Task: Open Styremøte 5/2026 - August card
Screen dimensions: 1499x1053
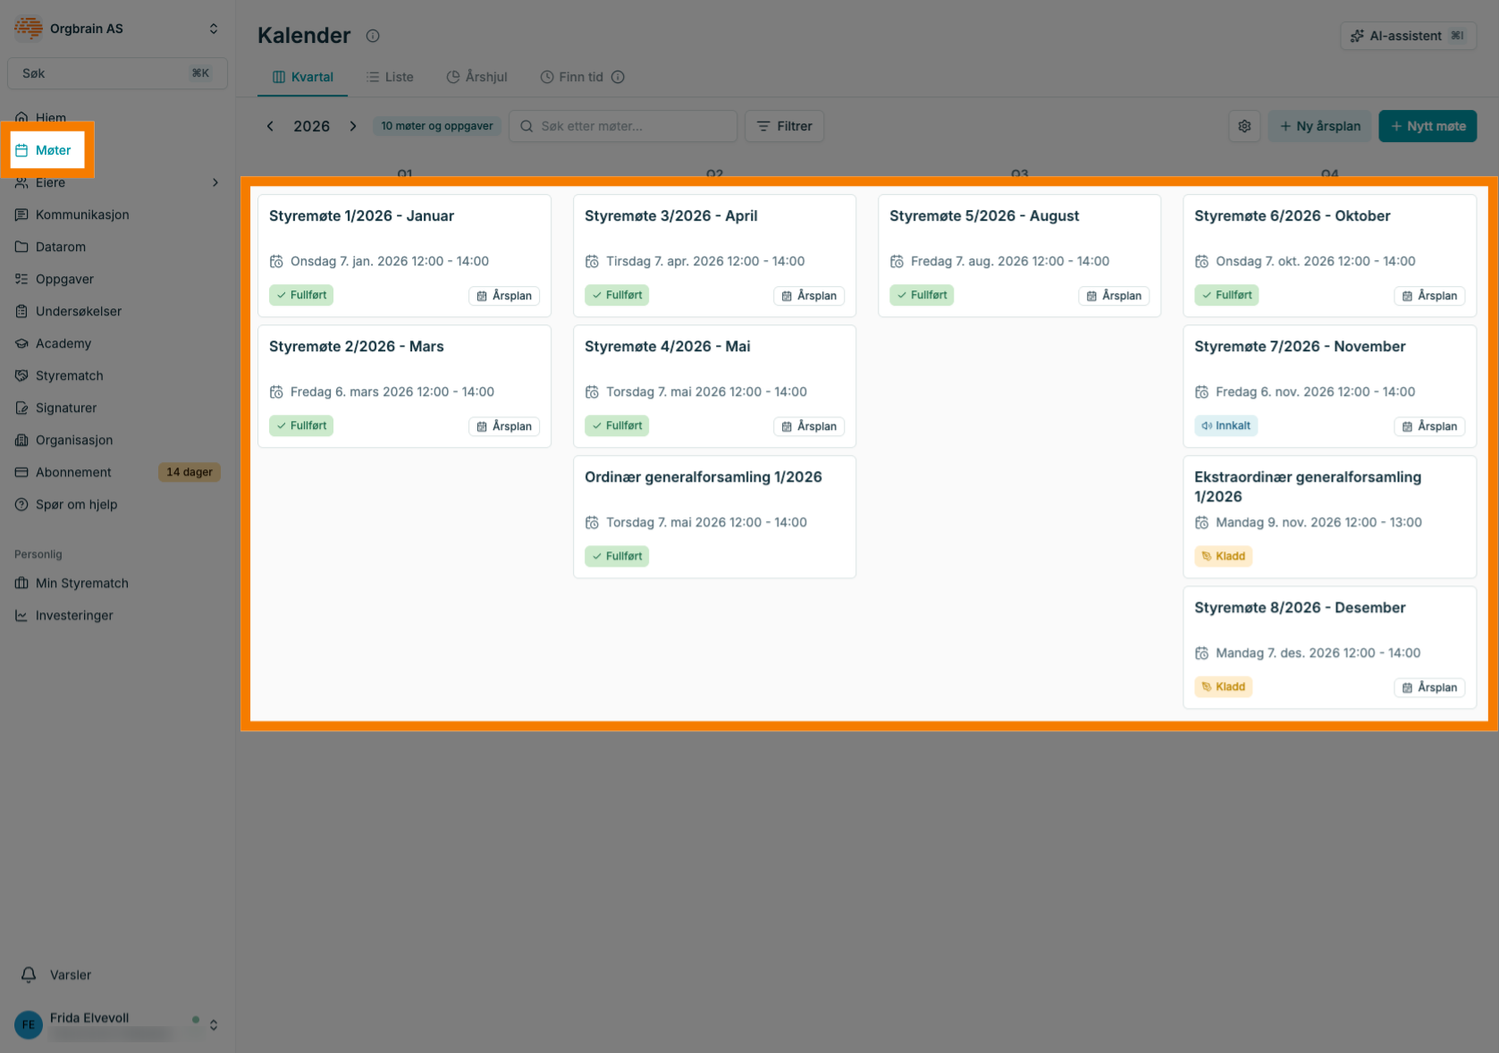Action: tap(1019, 256)
